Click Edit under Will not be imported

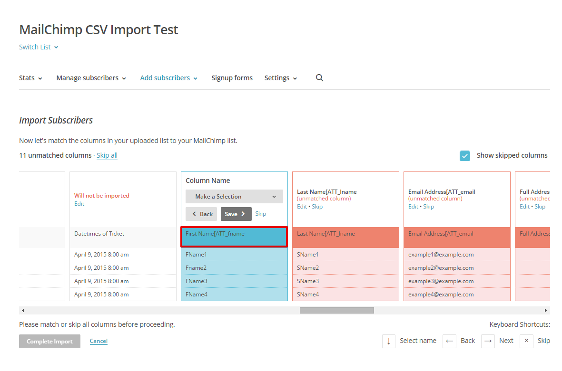click(x=79, y=204)
